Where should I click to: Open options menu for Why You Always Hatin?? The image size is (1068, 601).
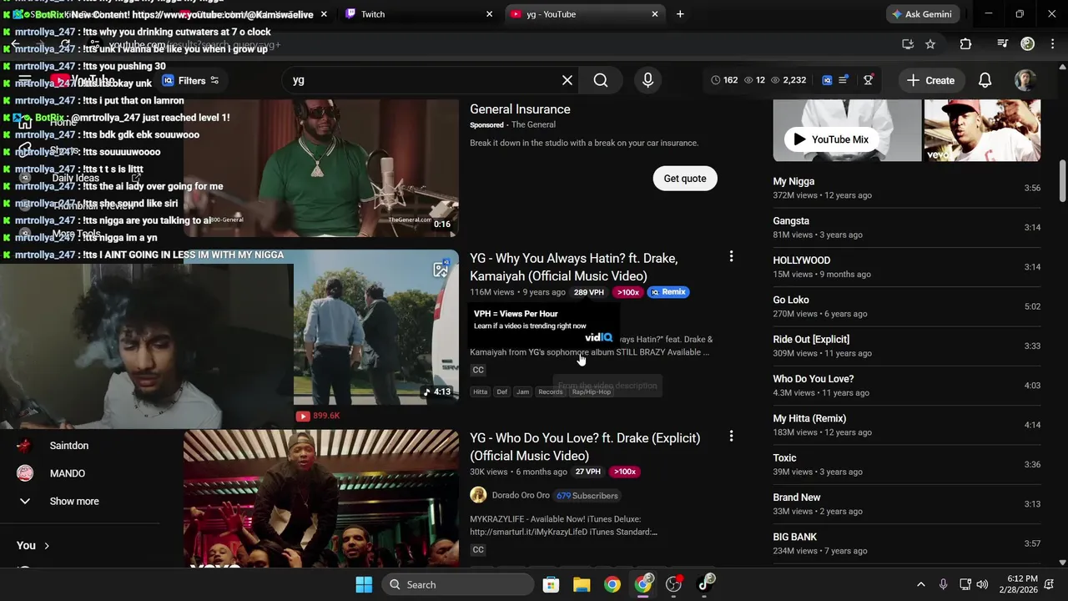coord(731,257)
